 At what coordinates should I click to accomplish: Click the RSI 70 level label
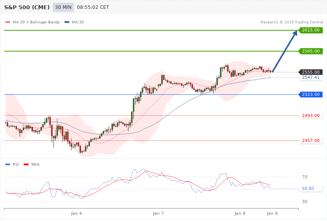point(304,177)
